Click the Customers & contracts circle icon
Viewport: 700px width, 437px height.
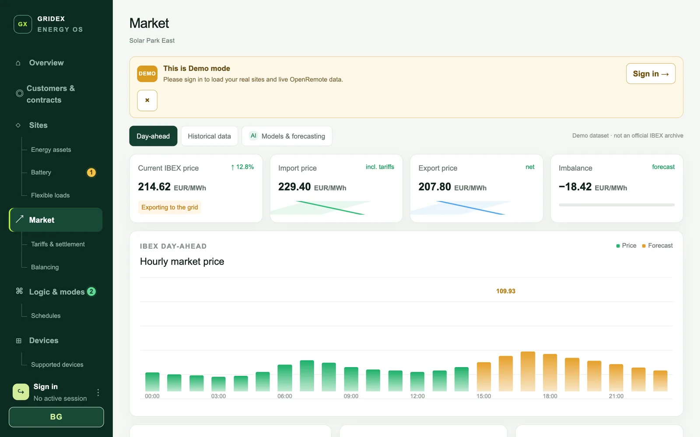click(x=20, y=94)
